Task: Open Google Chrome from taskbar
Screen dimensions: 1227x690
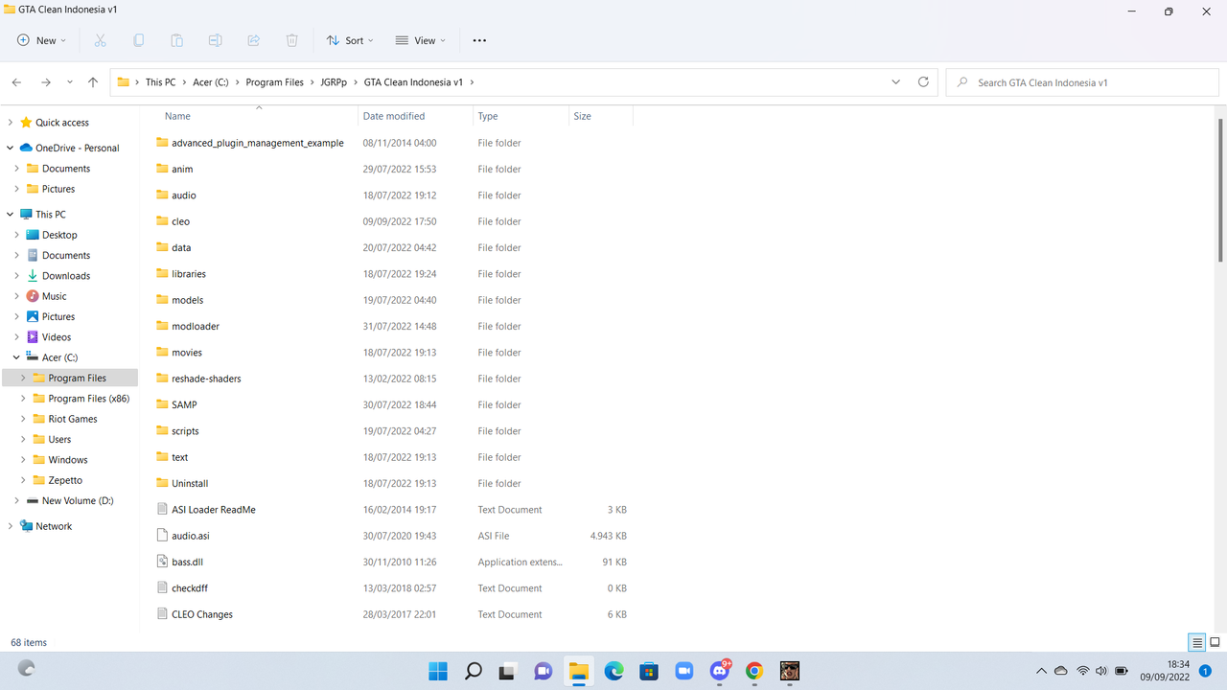Action: click(754, 671)
